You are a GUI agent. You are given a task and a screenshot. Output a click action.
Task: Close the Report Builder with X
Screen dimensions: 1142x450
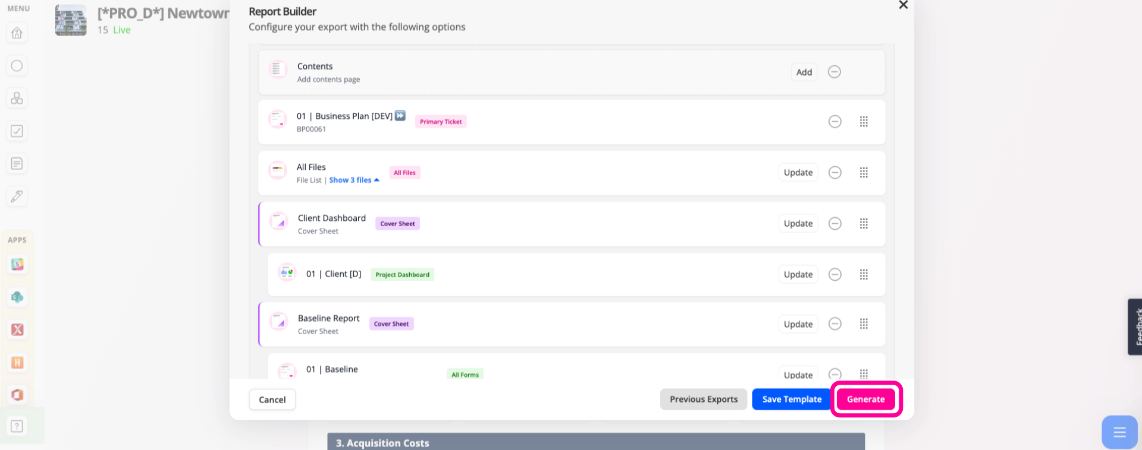point(903,5)
